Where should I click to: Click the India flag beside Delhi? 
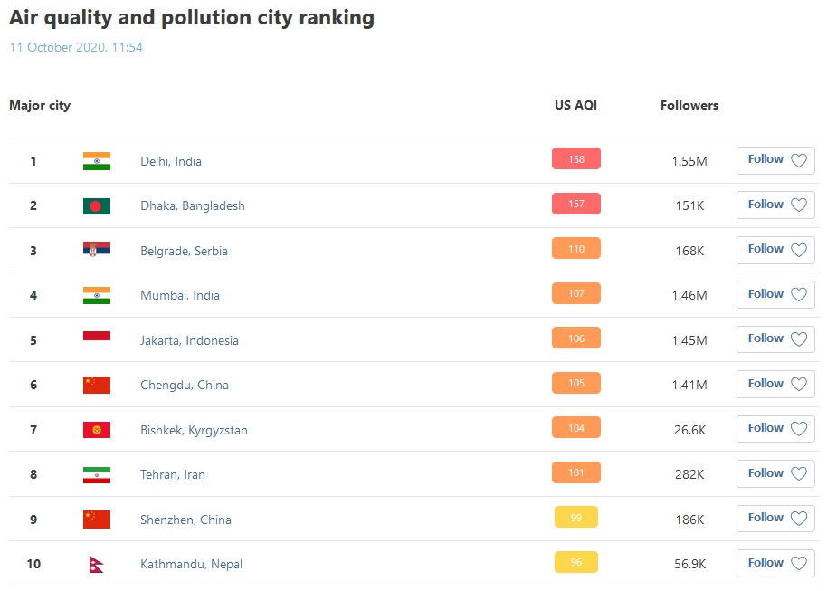point(96,161)
